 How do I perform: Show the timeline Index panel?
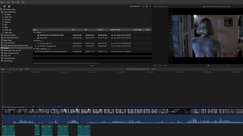3,69
